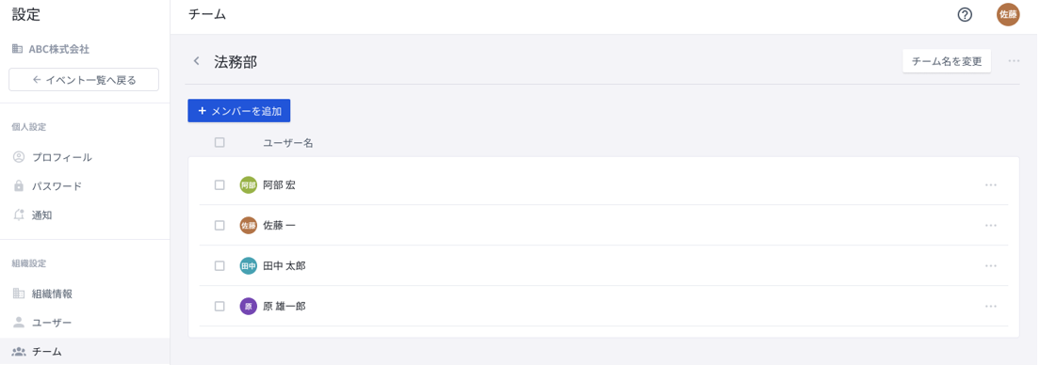Click the チーム名を変更 button

tap(947, 61)
